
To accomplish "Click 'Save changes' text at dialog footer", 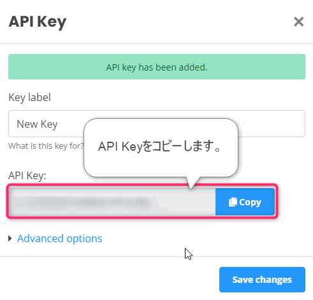I will [262, 280].
